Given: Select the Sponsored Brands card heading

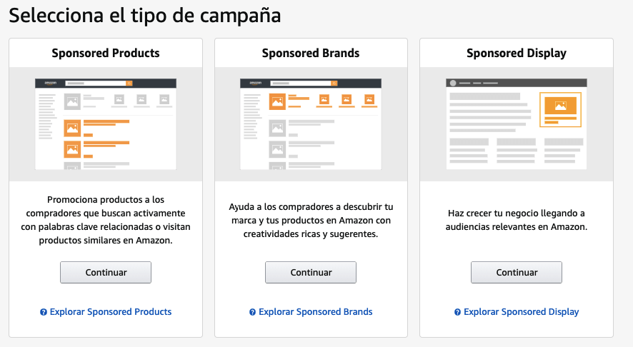Looking at the screenshot, I should [311, 53].
